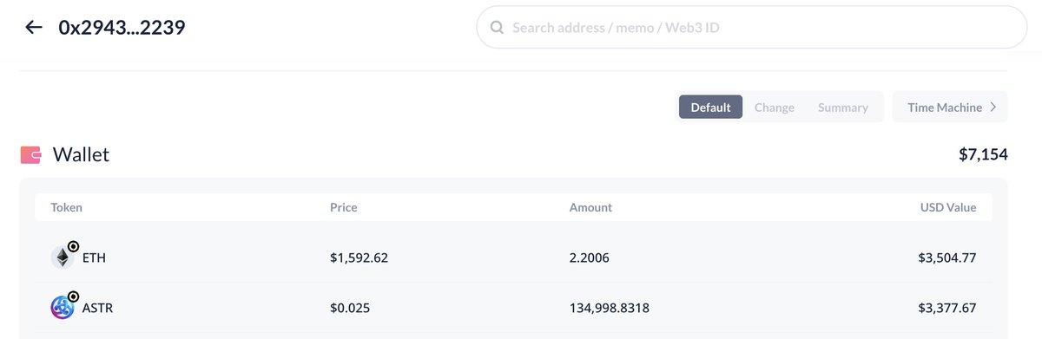Click the ETH token name

point(94,258)
